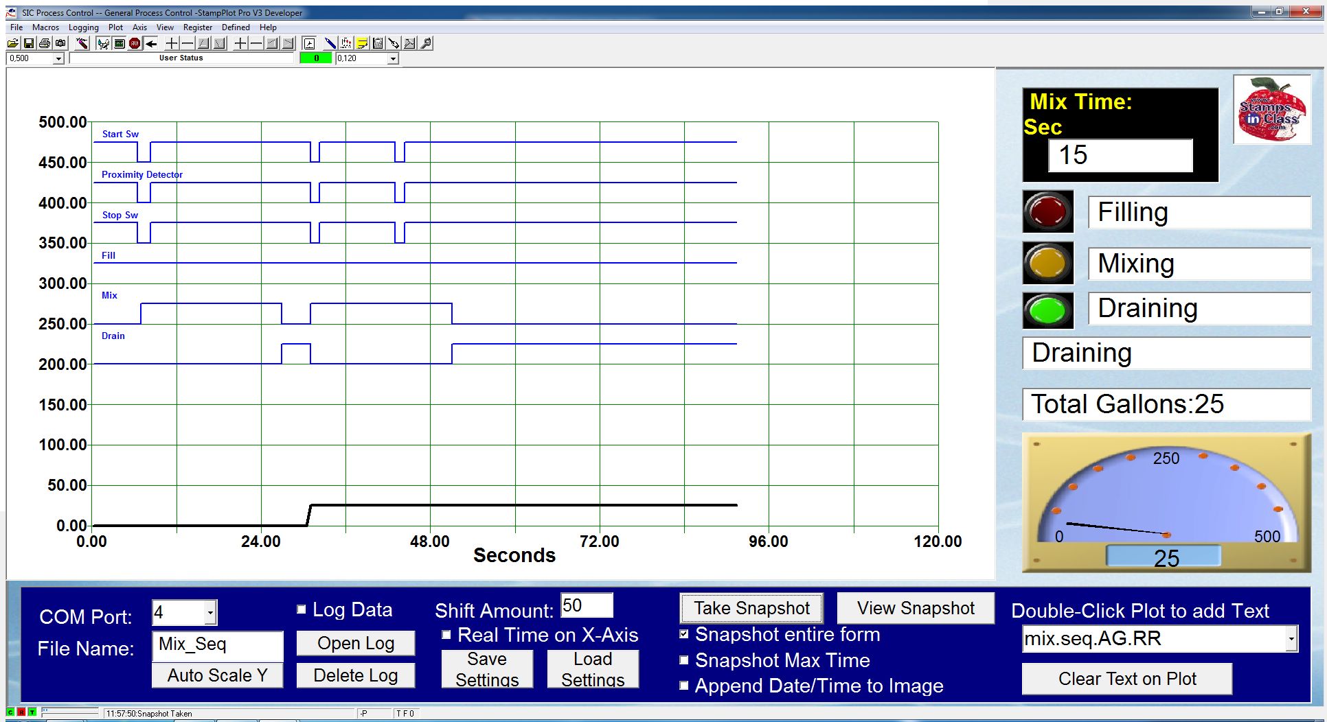Screen dimensions: 1327x722
Task: Toggle the green plot enable icon
Action: tap(120, 43)
